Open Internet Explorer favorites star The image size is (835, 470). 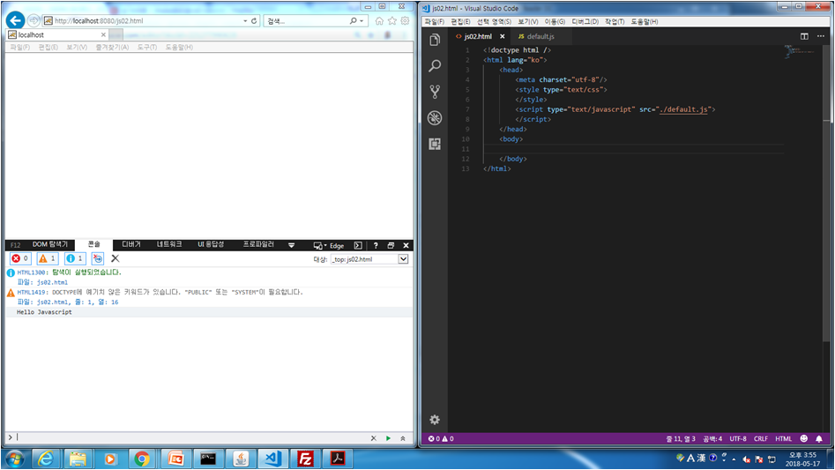[x=392, y=21]
